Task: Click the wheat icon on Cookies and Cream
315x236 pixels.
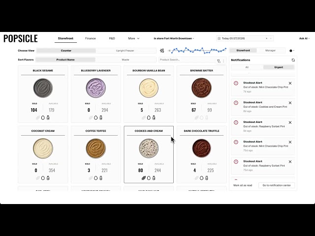Action: [x=143, y=178]
